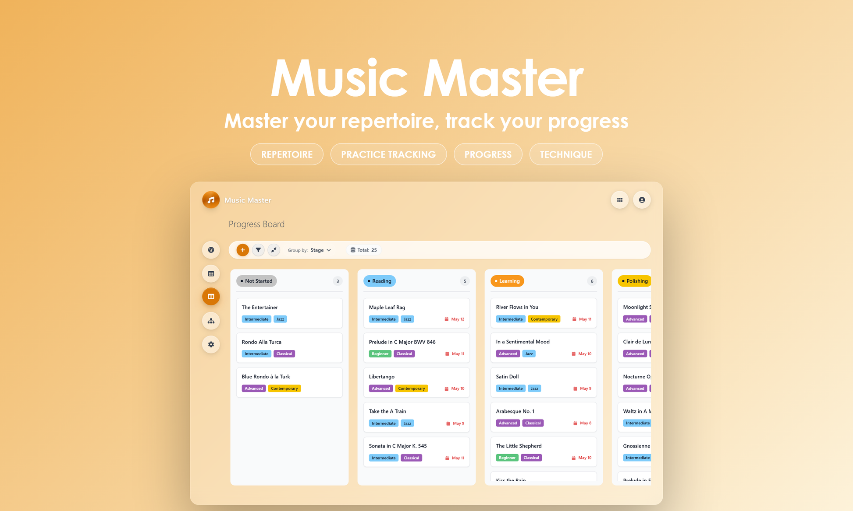This screenshot has width=853, height=511.
Task: Click calendar icon on Libertango card
Action: (446, 388)
